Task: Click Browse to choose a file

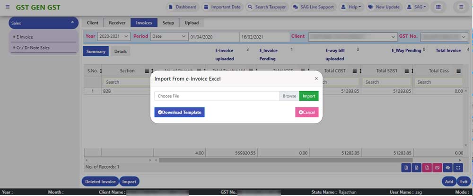Action: coord(289,96)
